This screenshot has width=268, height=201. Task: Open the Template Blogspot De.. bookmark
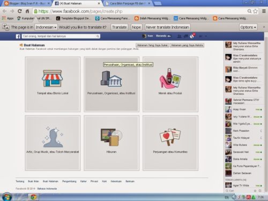click(73, 18)
